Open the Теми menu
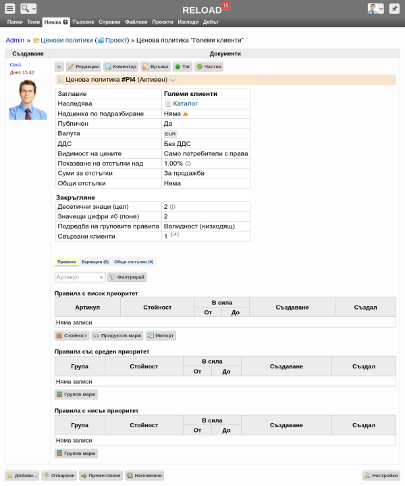The height and width of the screenshot is (486, 405). click(34, 22)
